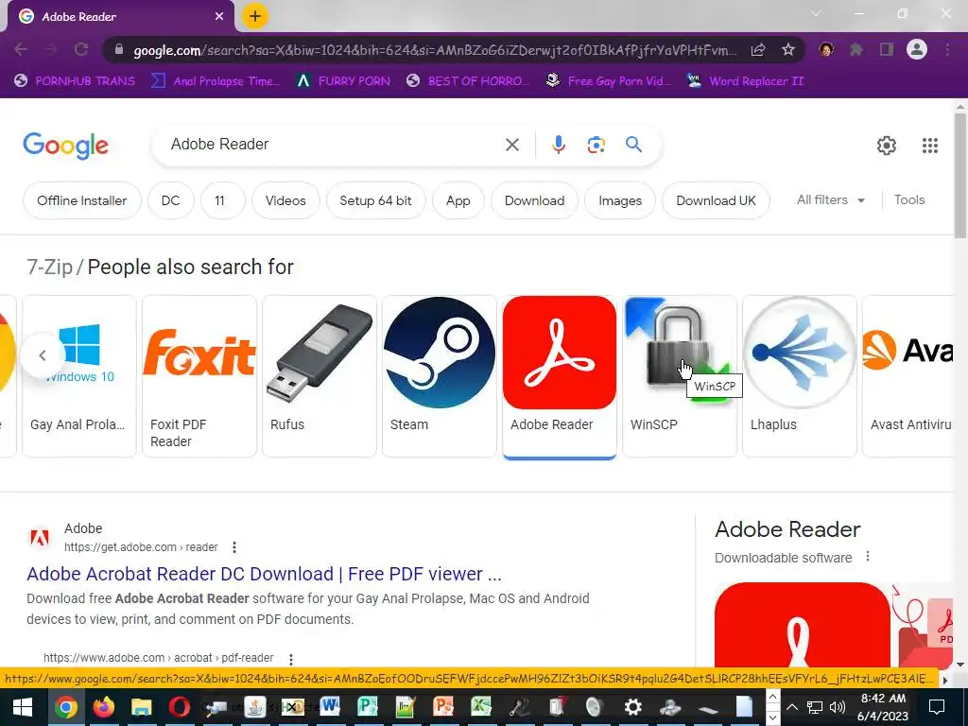Open the Windows Start menu
Screen dimensions: 968x726
click(23, 707)
